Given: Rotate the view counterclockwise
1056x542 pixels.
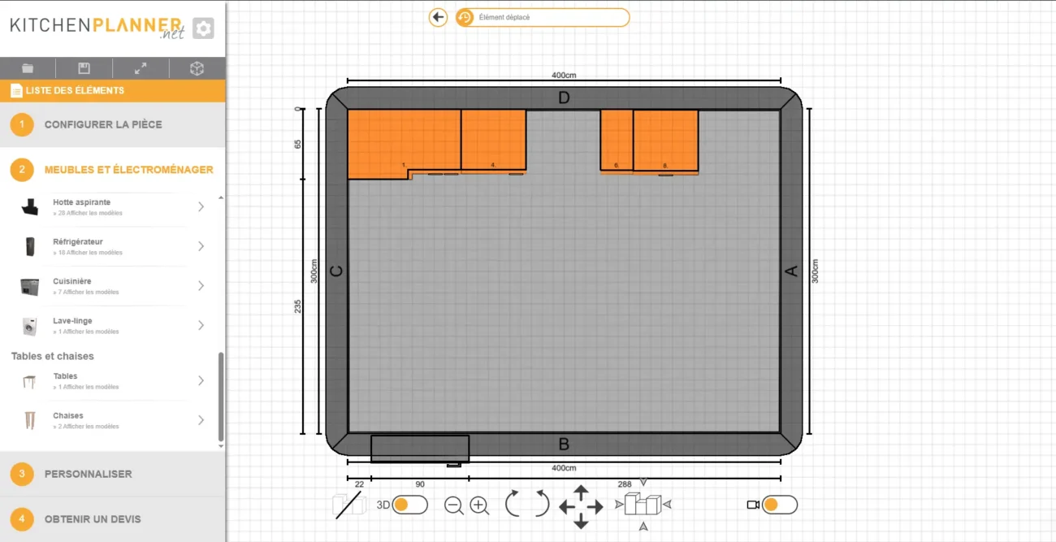Looking at the screenshot, I should click(x=513, y=505).
